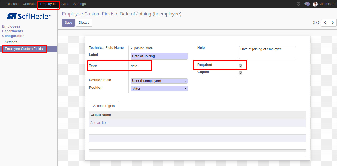The height and width of the screenshot is (166, 337).
Task: Open Employees in the sidebar
Action: pyautogui.click(x=11, y=26)
